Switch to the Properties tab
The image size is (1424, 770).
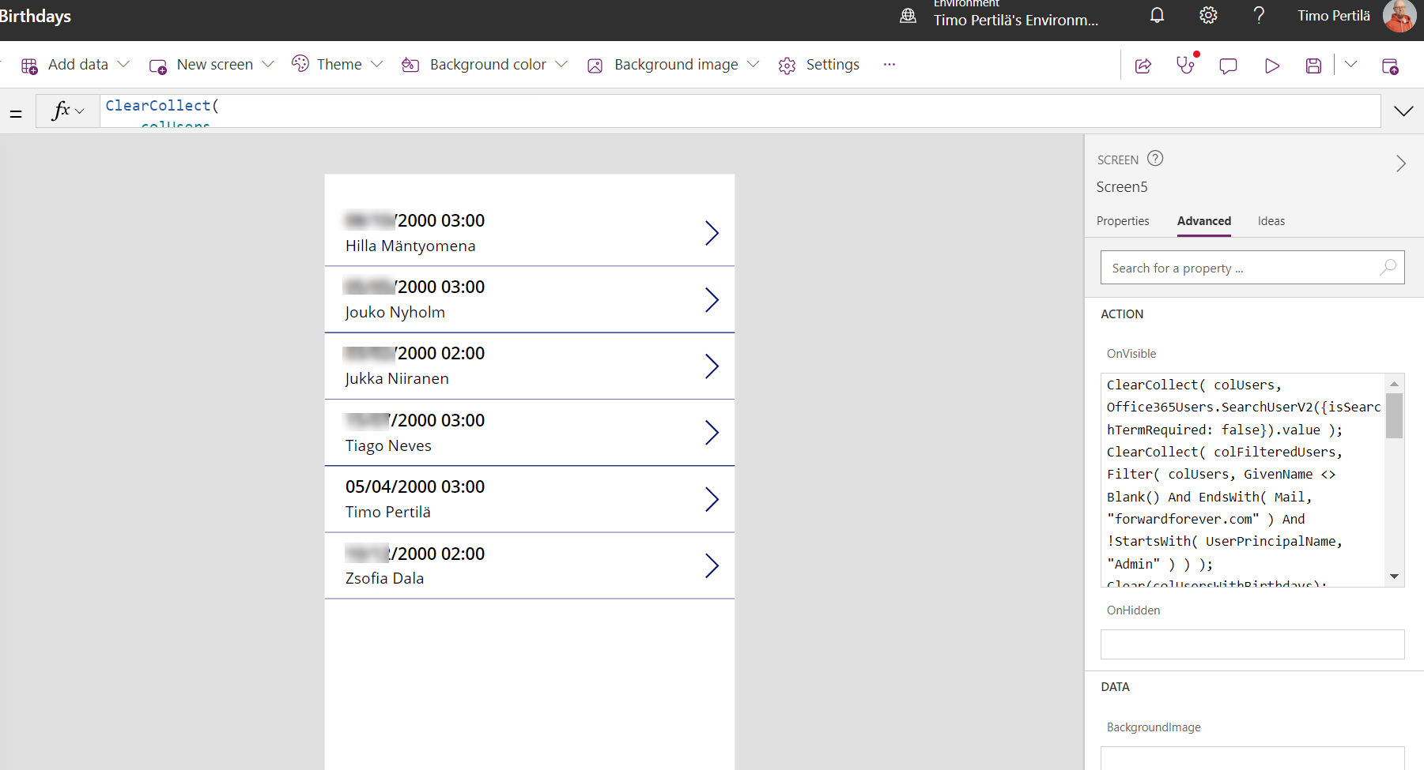click(x=1123, y=221)
